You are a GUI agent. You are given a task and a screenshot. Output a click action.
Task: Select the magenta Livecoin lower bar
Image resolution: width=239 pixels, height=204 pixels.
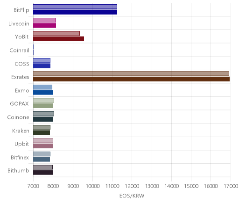tap(44, 26)
